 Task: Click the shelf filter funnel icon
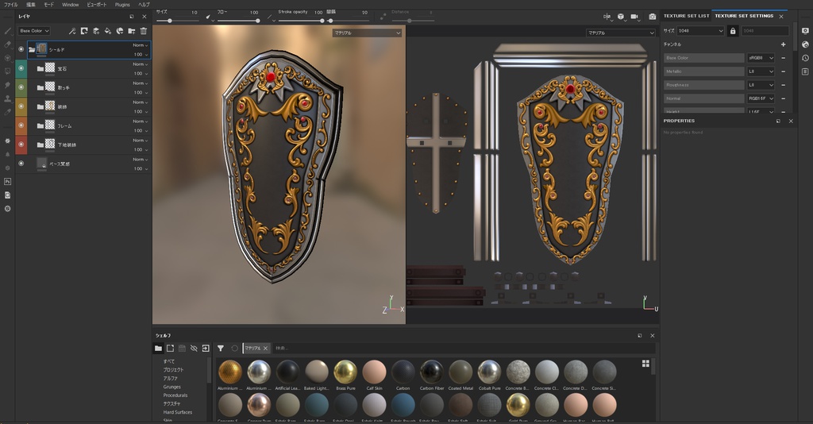coord(221,349)
